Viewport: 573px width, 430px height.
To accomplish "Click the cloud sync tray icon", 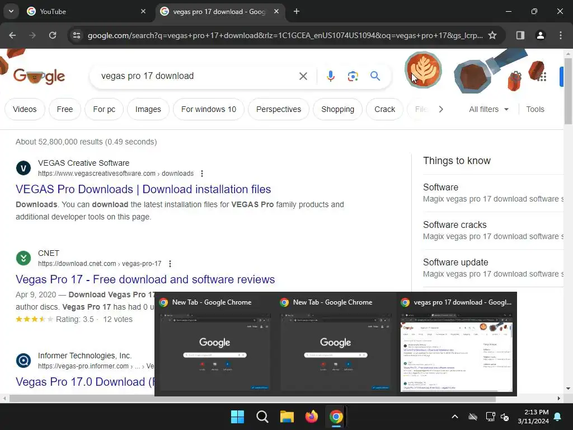I will pyautogui.click(x=473, y=417).
